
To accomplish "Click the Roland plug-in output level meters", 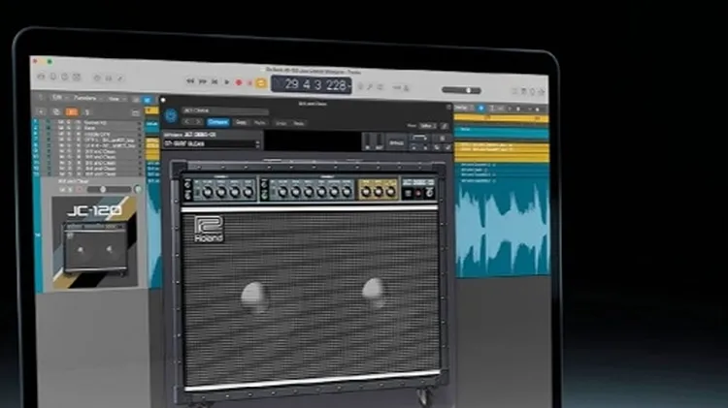I will 374,141.
